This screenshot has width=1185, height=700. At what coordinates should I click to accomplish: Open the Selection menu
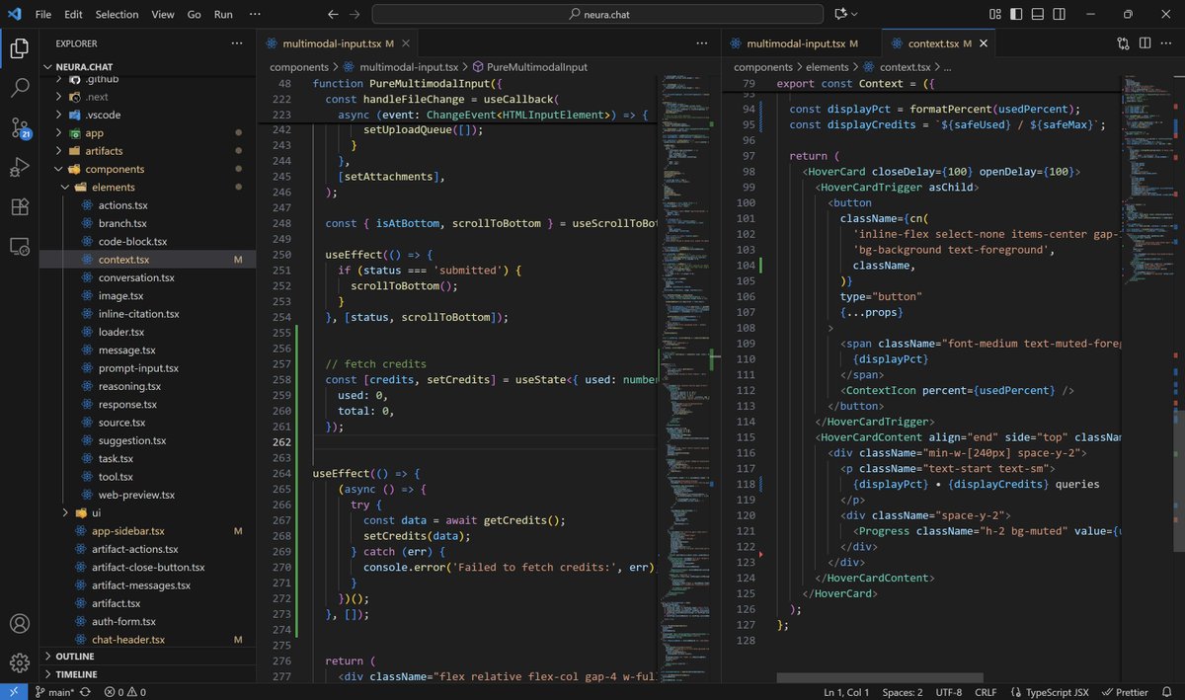(x=118, y=15)
